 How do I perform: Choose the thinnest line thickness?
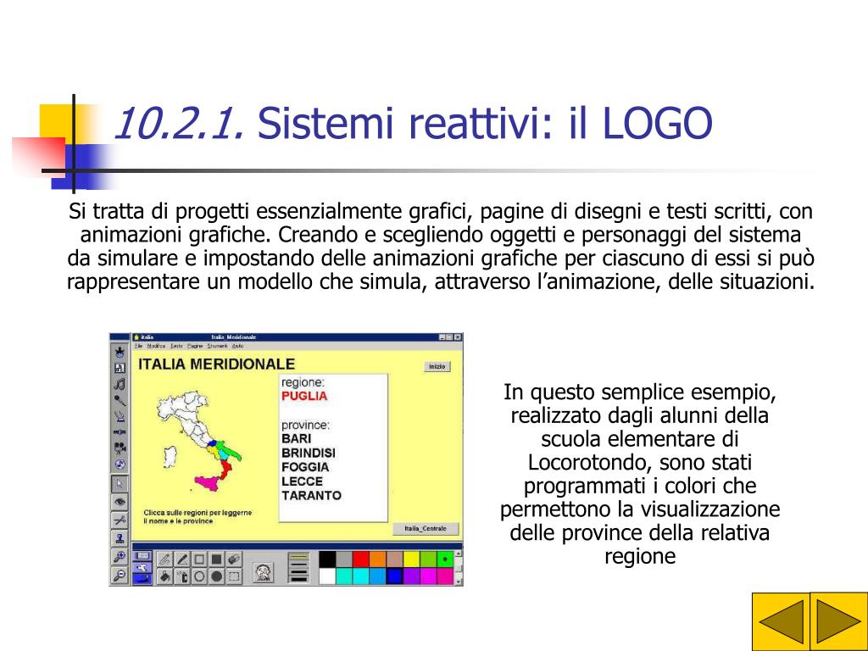click(x=299, y=556)
